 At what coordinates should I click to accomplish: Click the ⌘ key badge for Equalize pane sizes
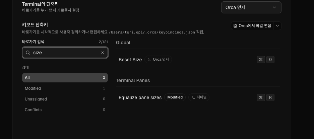coord(261,97)
